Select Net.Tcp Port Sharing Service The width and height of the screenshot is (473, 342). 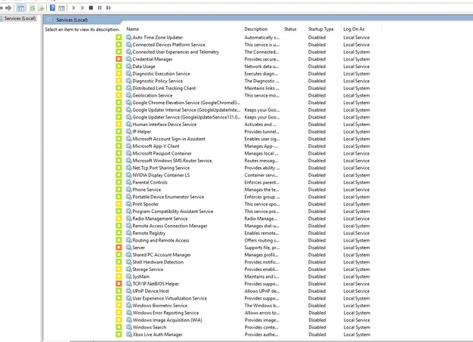tap(161, 168)
